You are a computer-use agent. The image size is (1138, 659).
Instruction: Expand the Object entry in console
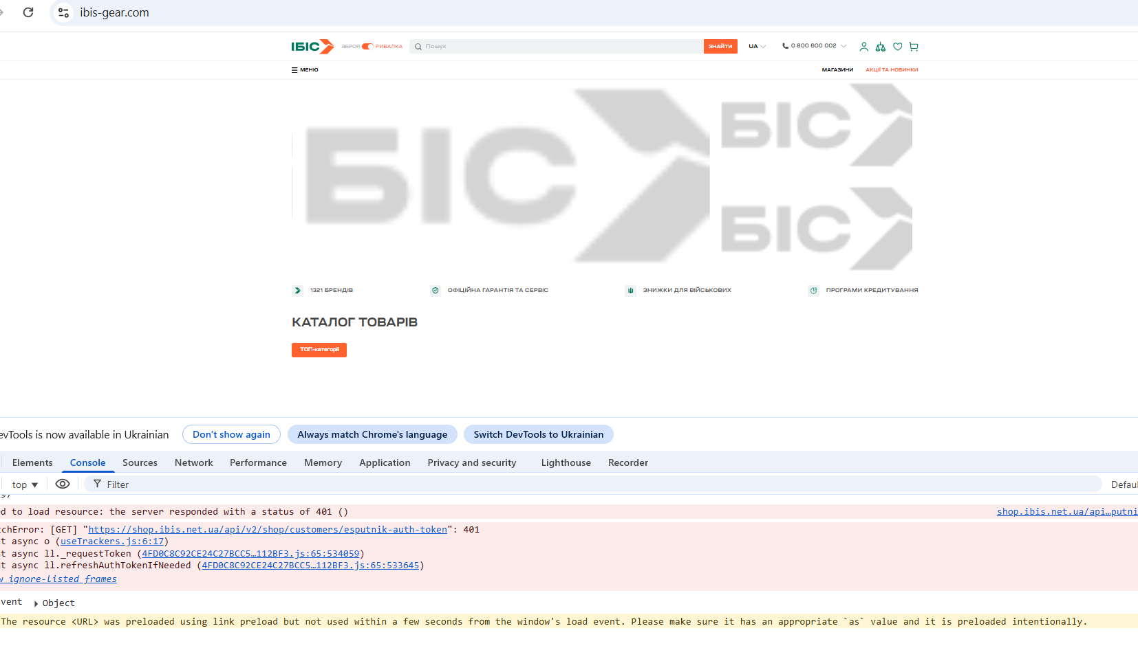[36, 603]
